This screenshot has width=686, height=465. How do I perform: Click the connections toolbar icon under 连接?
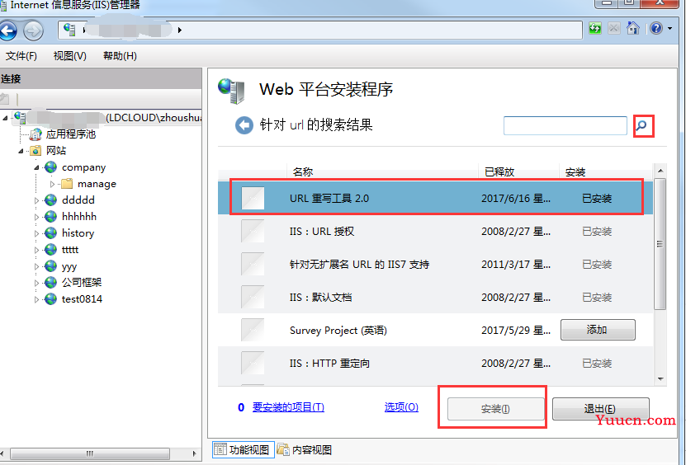tap(5, 99)
